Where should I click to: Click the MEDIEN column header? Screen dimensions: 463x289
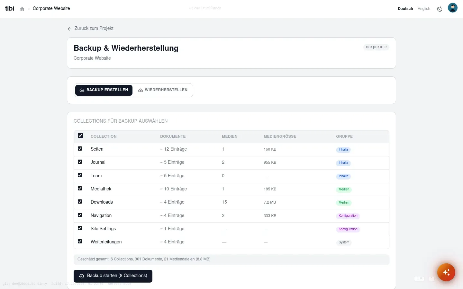(230, 136)
